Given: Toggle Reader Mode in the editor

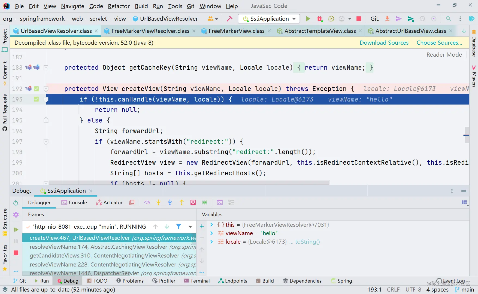Looking at the screenshot, I should [444, 55].
